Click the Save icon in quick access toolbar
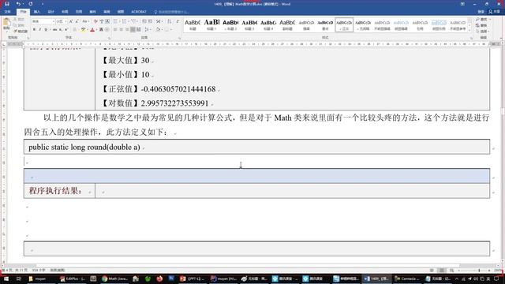 (7, 4)
